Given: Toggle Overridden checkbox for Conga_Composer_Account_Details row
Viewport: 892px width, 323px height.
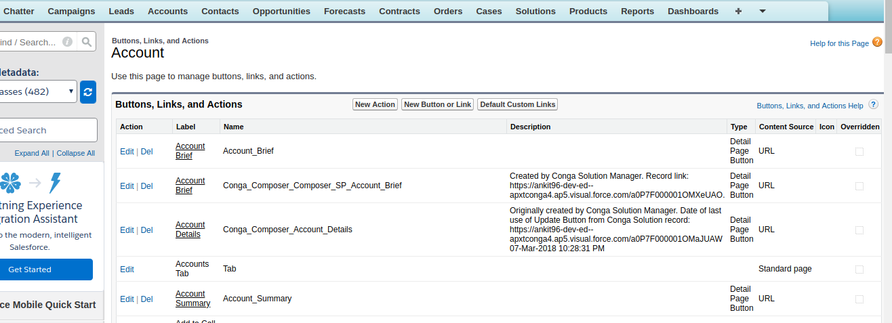Looking at the screenshot, I should pyautogui.click(x=859, y=230).
